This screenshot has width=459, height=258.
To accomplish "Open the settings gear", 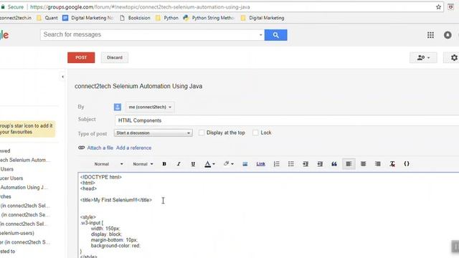I will click(x=454, y=57).
